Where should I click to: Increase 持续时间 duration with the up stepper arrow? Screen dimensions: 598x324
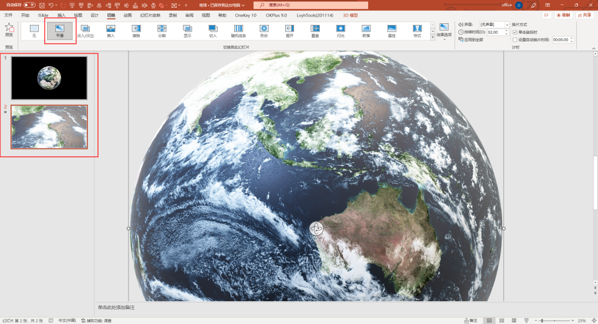click(507, 30)
